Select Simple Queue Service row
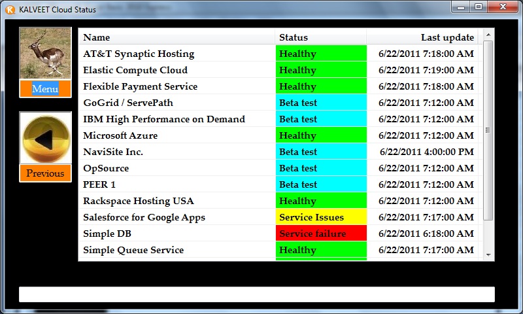This screenshot has height=314, width=523. [280, 250]
